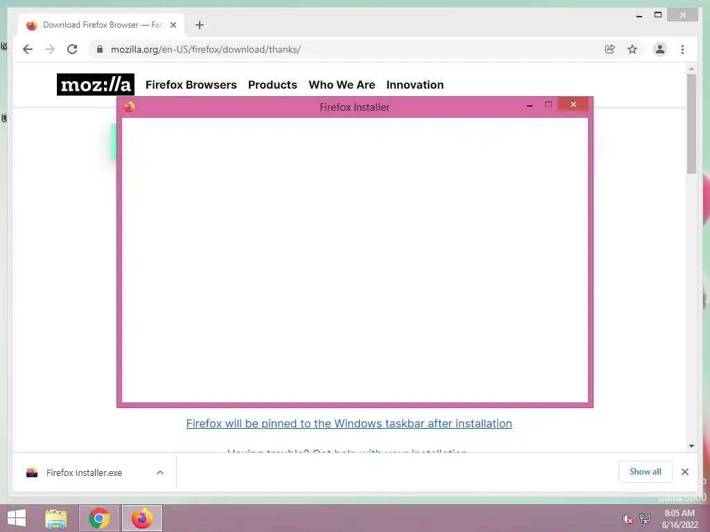The width and height of the screenshot is (710, 532).
Task: Open the Chrome profile avatar
Action: pos(660,49)
